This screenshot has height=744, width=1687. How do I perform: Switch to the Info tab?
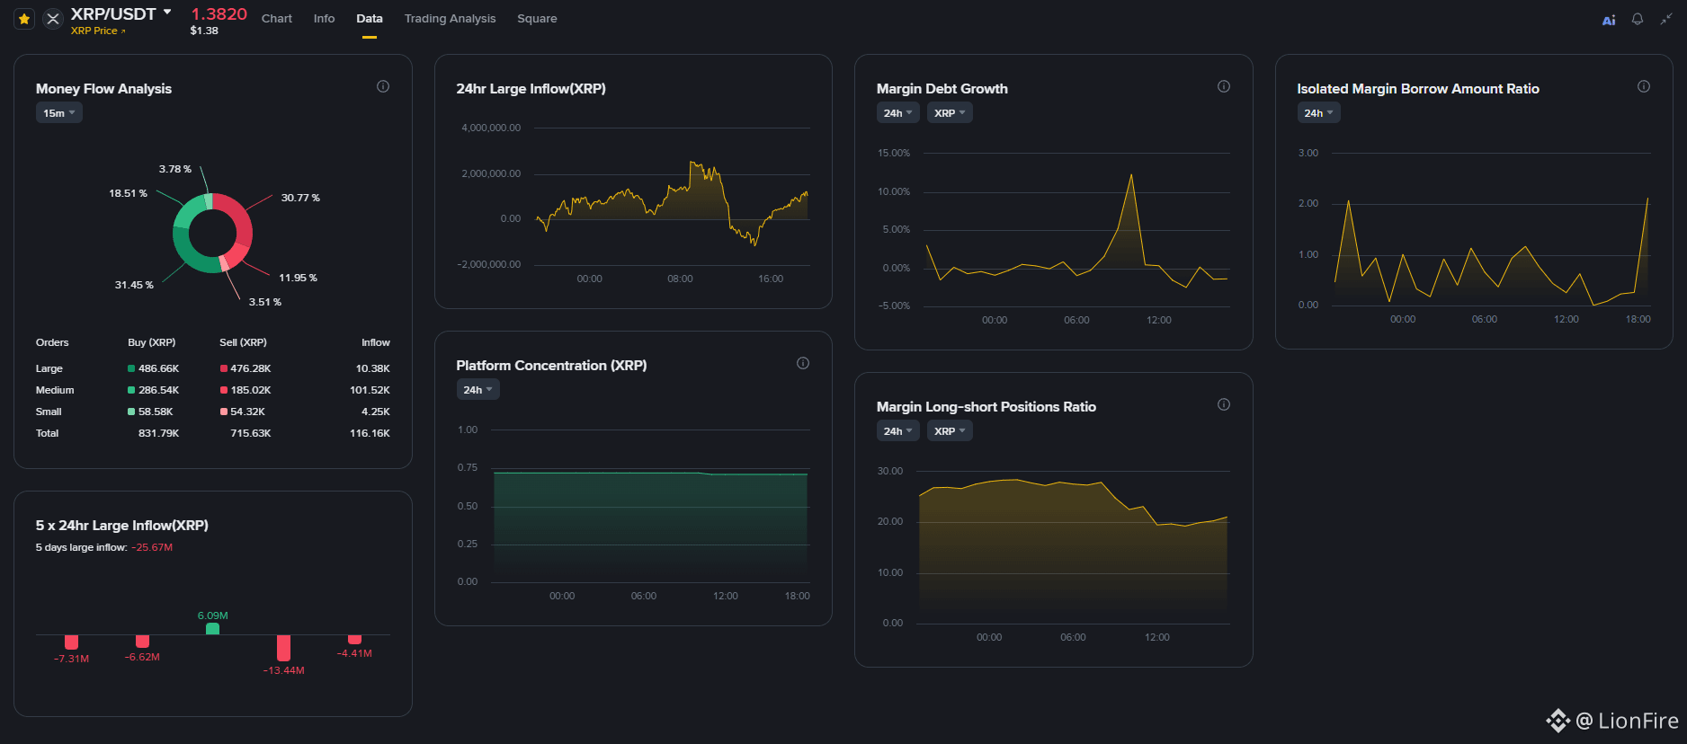tap(324, 19)
